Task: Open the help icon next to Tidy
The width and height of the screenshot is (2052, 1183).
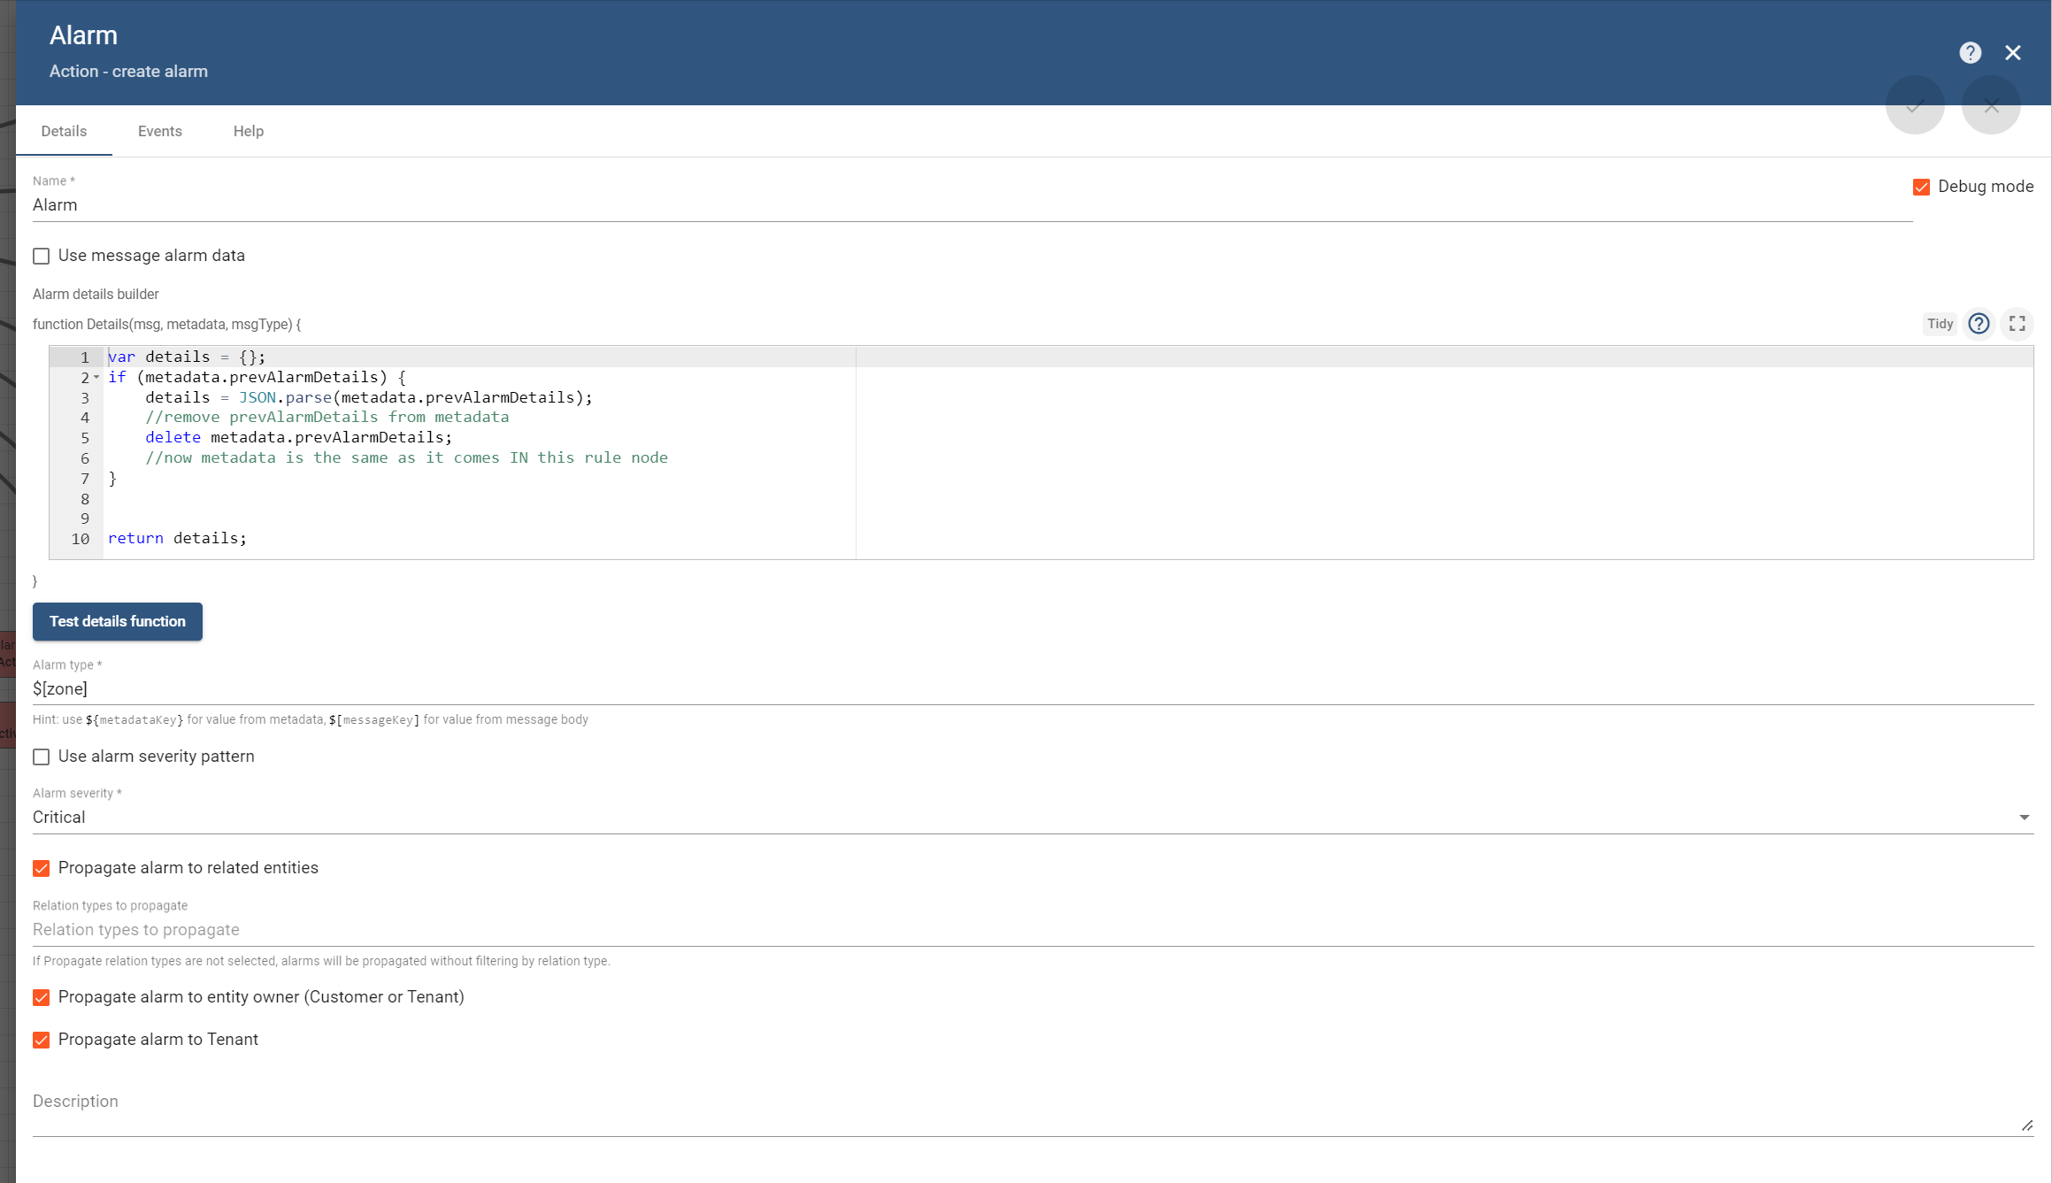Action: pyautogui.click(x=1979, y=324)
